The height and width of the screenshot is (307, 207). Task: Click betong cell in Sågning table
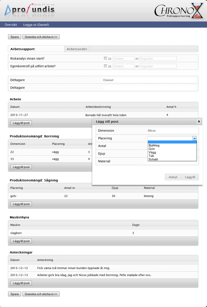[x=149, y=196]
